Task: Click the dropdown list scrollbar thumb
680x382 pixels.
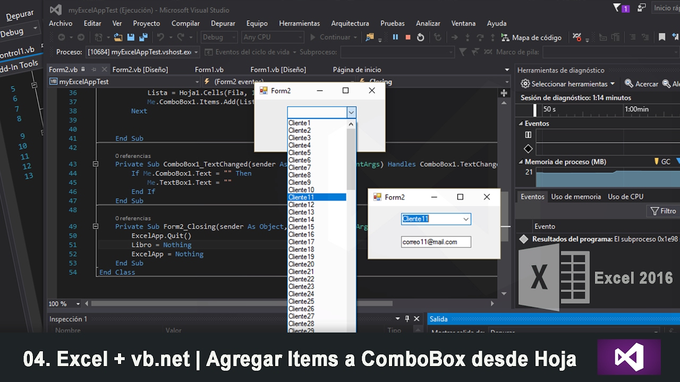Action: click(351, 160)
